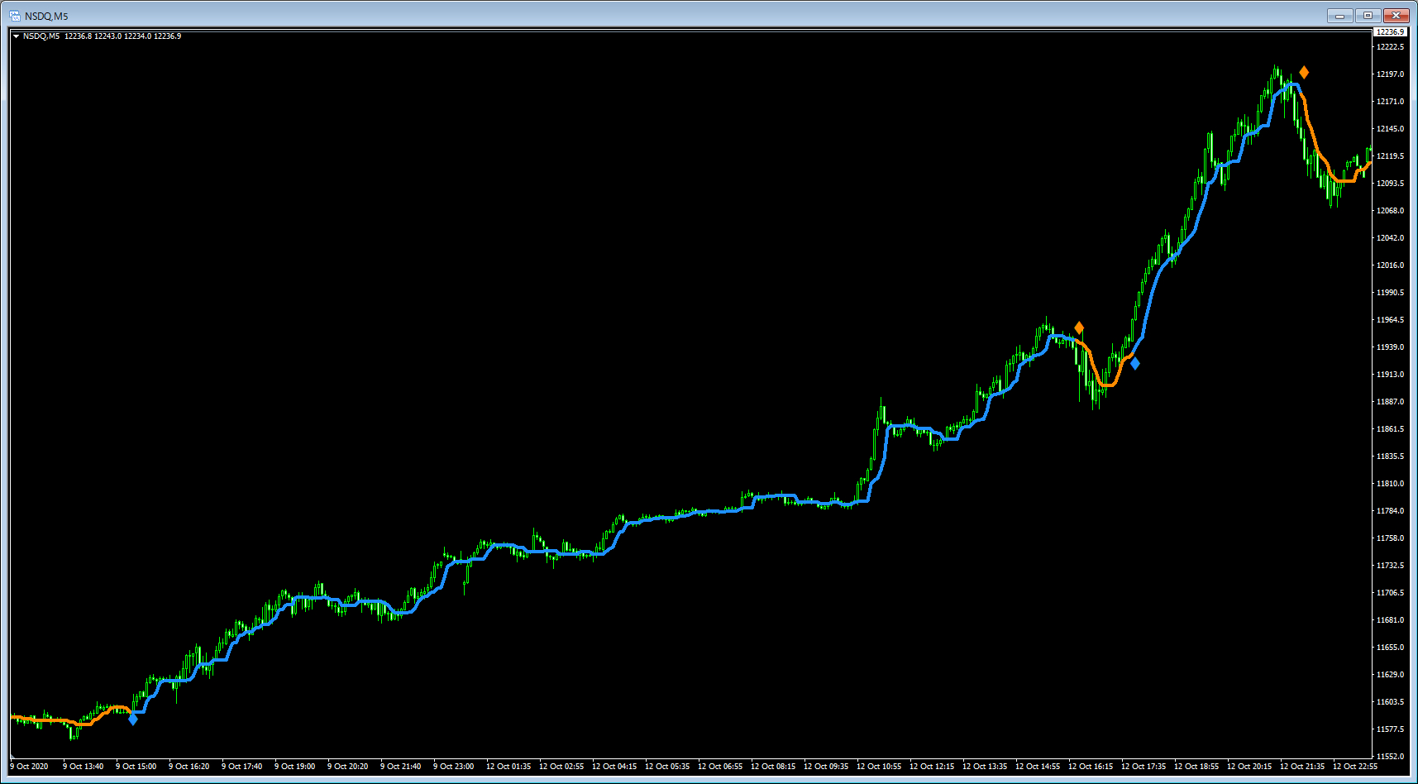Click the 9 Oct 16:20 time label

(x=189, y=767)
